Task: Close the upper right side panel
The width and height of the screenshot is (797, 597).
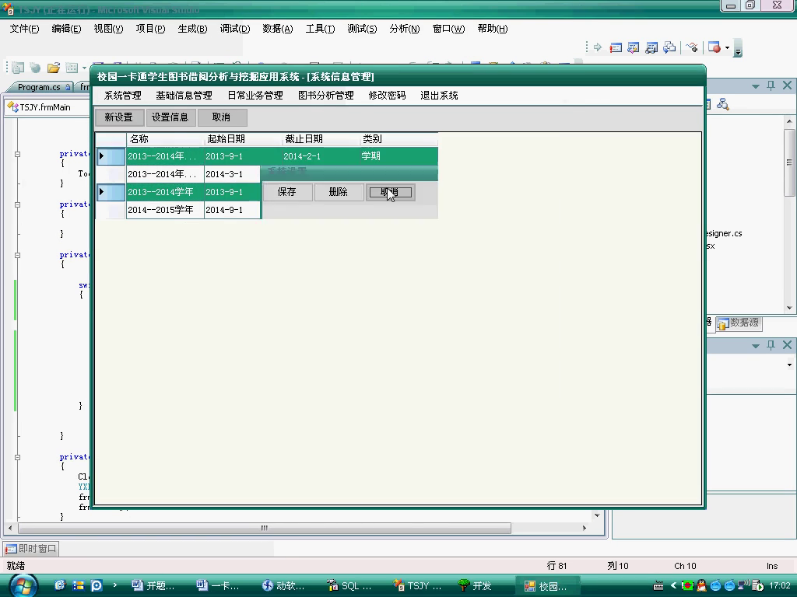Action: coord(787,86)
